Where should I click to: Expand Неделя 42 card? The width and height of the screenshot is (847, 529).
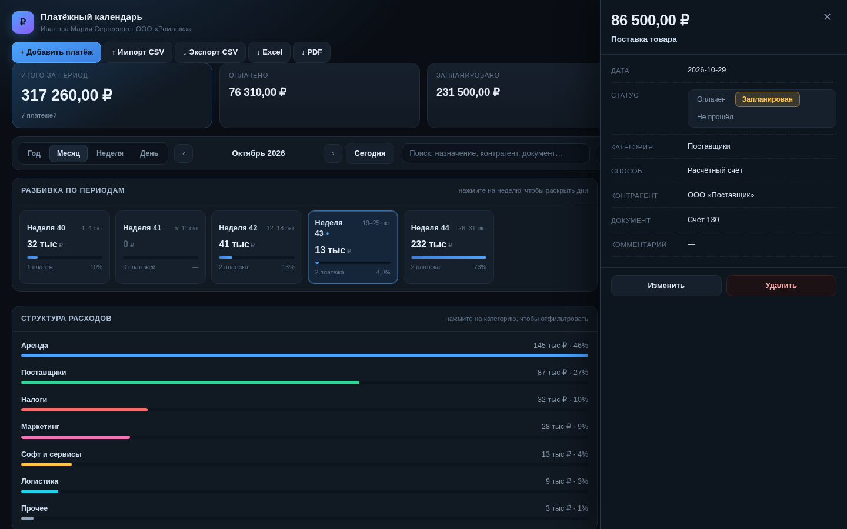[256, 247]
